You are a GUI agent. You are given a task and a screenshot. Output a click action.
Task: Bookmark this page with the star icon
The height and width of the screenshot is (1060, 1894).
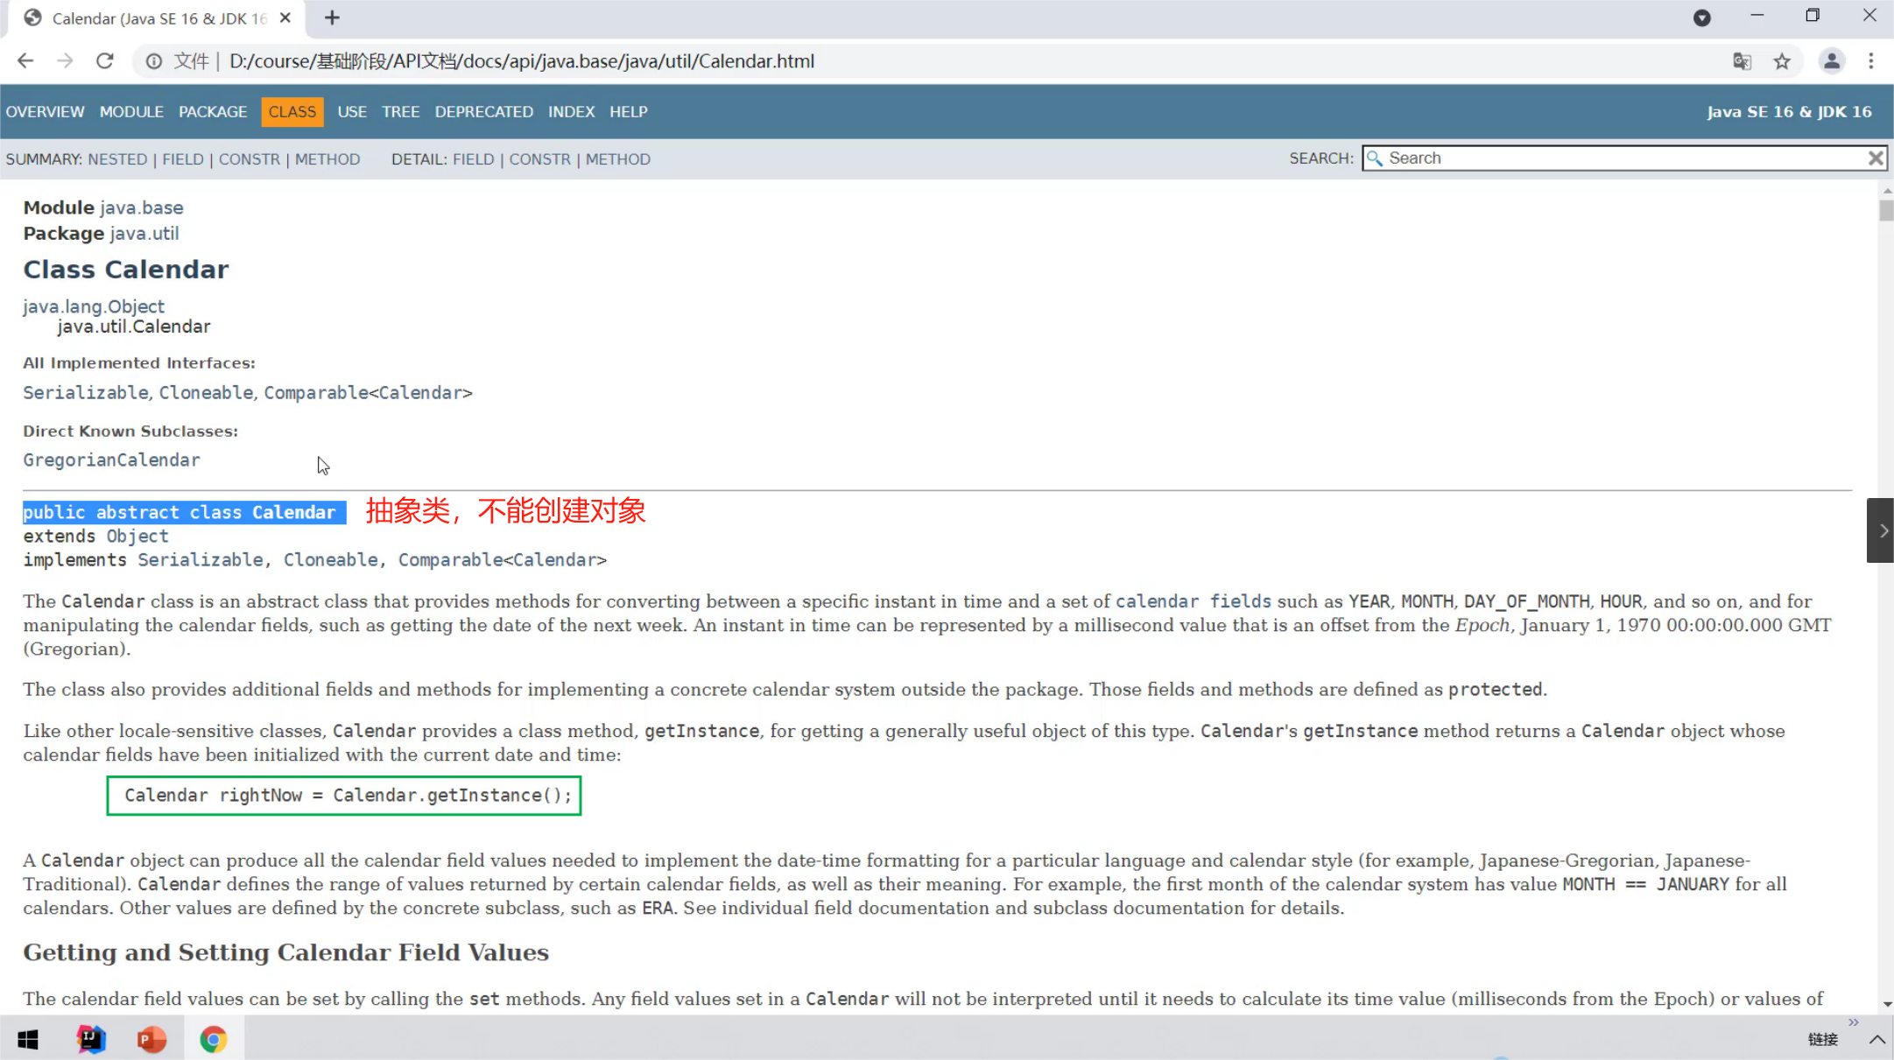[x=1782, y=61]
